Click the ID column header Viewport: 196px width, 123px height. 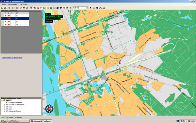point(22,13)
